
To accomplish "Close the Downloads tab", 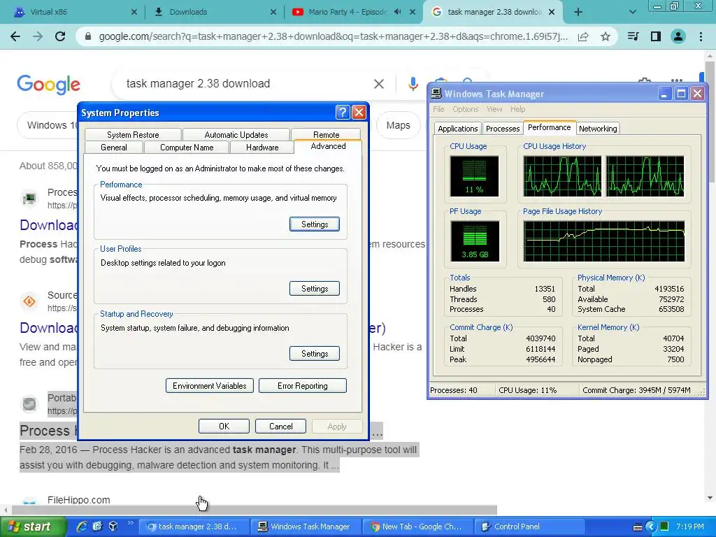I will [273, 12].
